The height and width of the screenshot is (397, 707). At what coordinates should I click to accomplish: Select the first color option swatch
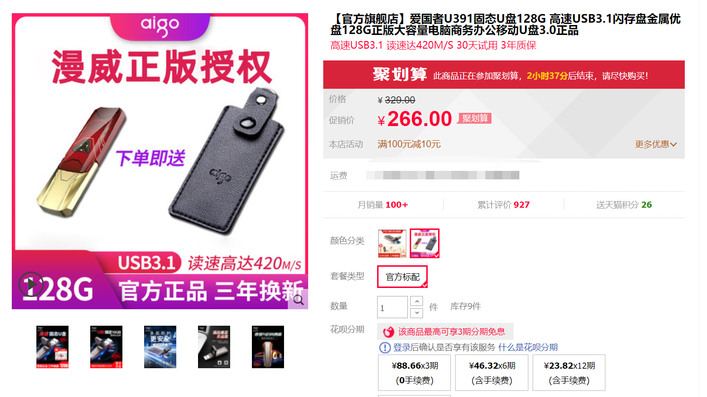click(392, 243)
